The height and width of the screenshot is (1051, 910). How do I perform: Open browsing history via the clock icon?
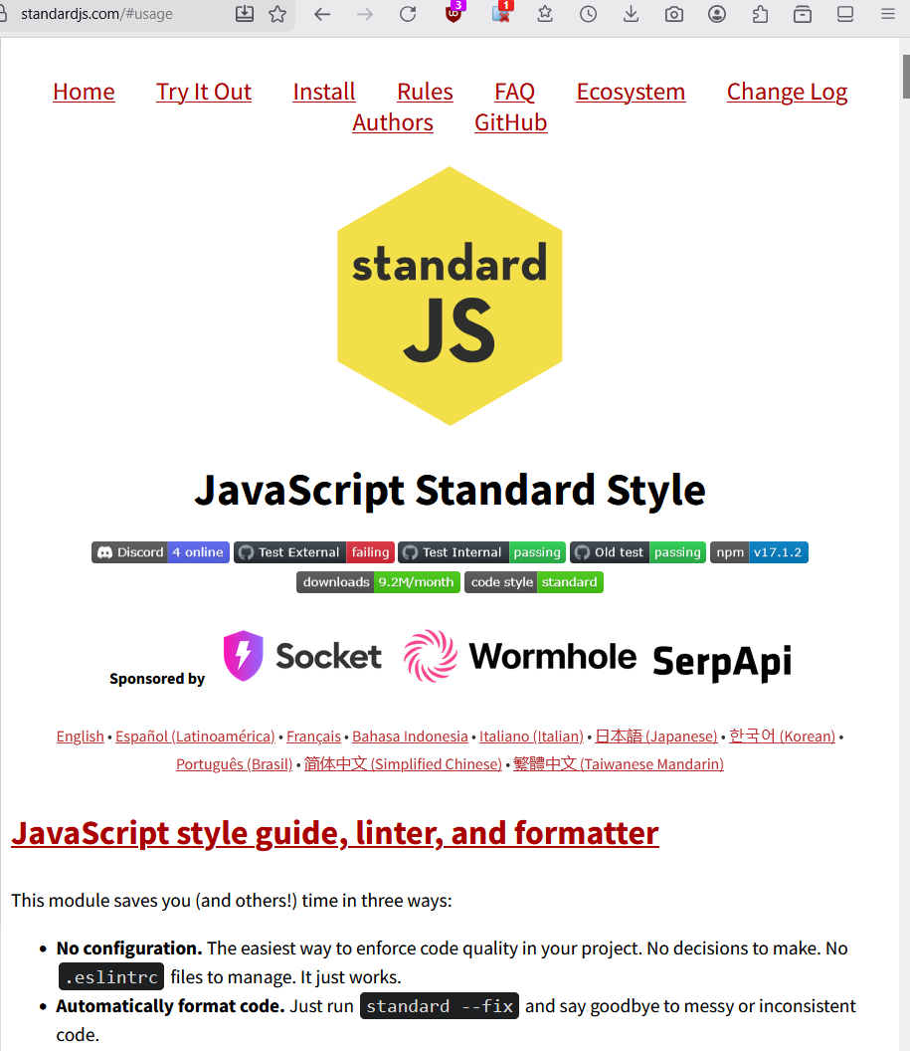[x=588, y=15]
